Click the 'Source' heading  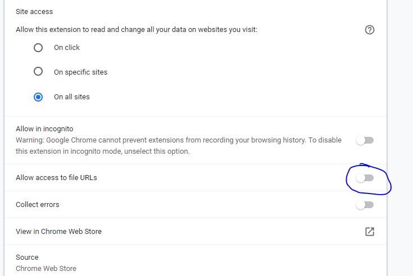tap(27, 257)
